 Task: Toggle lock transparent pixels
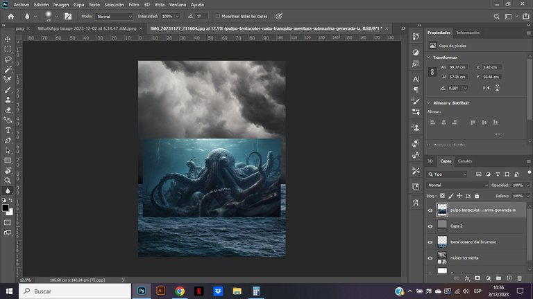[x=442, y=196]
